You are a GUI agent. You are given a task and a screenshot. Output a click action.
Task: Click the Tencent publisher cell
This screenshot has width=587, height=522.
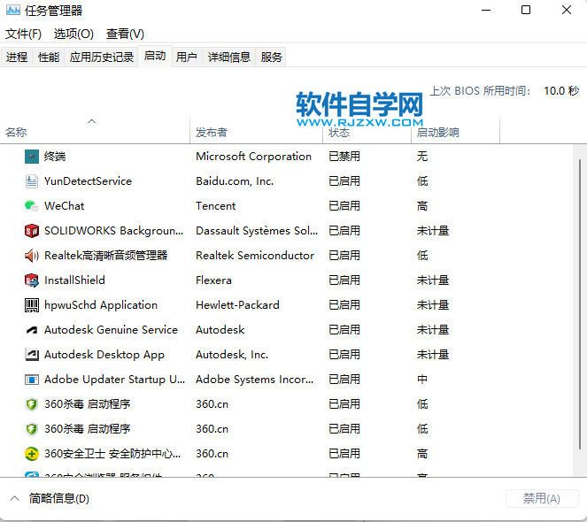point(216,206)
